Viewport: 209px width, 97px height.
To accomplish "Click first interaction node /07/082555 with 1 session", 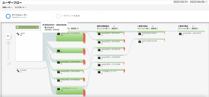I will pos(110,55).
